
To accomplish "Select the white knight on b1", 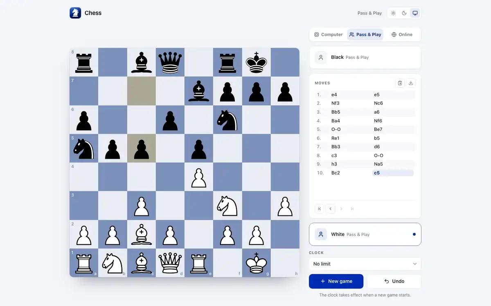I will (x=113, y=263).
